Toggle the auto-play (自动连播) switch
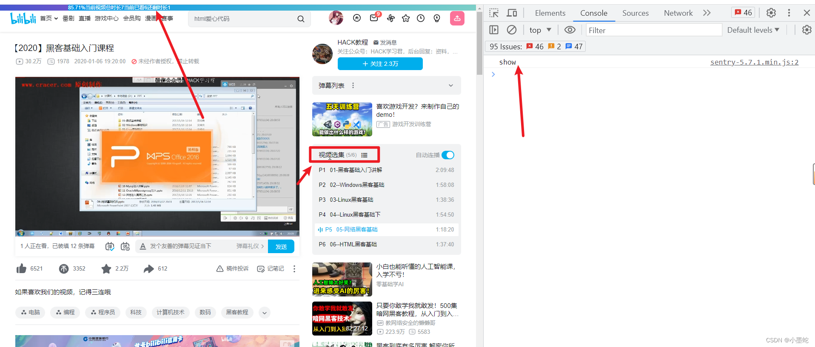The width and height of the screenshot is (815, 347). [448, 155]
